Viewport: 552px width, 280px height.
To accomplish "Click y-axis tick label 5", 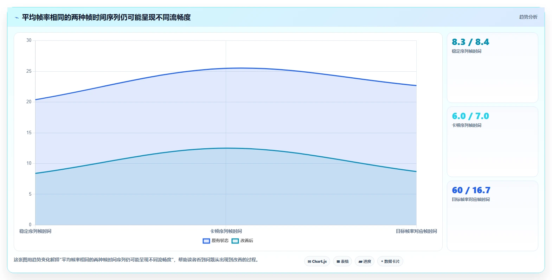I will click(30, 194).
